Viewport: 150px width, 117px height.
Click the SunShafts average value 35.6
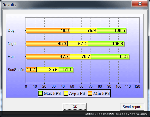coord(53,70)
